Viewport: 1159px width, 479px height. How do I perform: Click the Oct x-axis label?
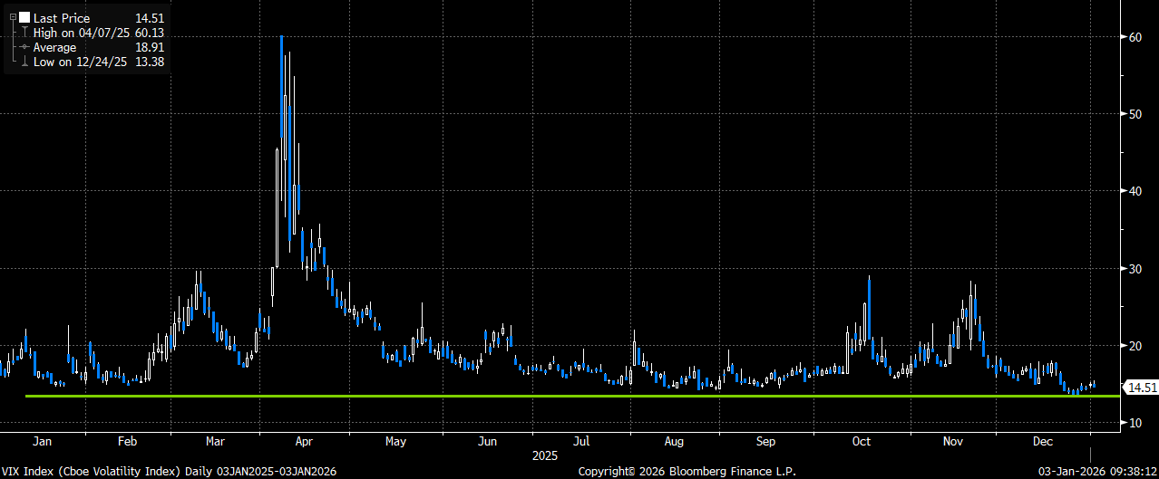[x=862, y=442]
